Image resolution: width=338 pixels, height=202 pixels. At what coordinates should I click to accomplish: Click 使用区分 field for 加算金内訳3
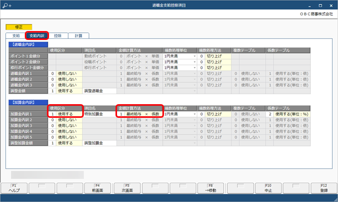pos(65,126)
